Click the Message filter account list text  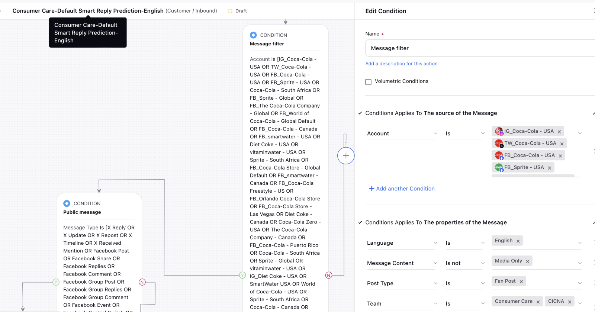pos(285,183)
